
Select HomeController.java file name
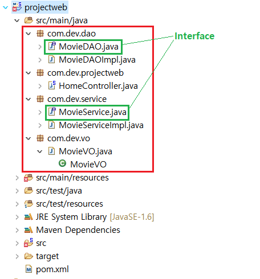[98, 86]
